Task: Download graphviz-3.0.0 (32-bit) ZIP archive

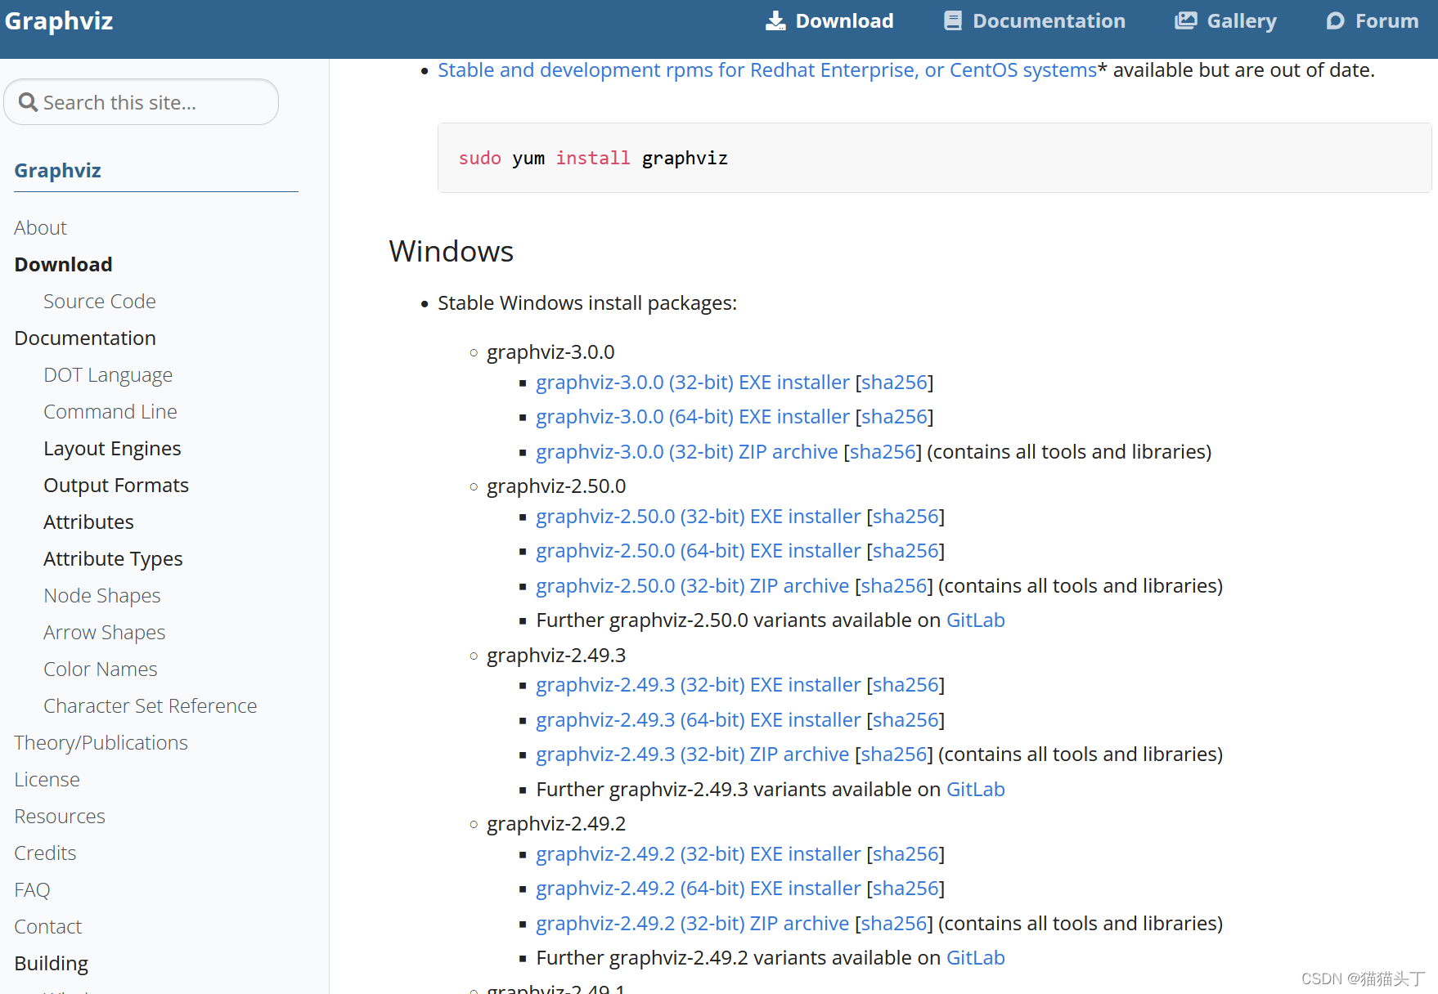Action: click(687, 451)
